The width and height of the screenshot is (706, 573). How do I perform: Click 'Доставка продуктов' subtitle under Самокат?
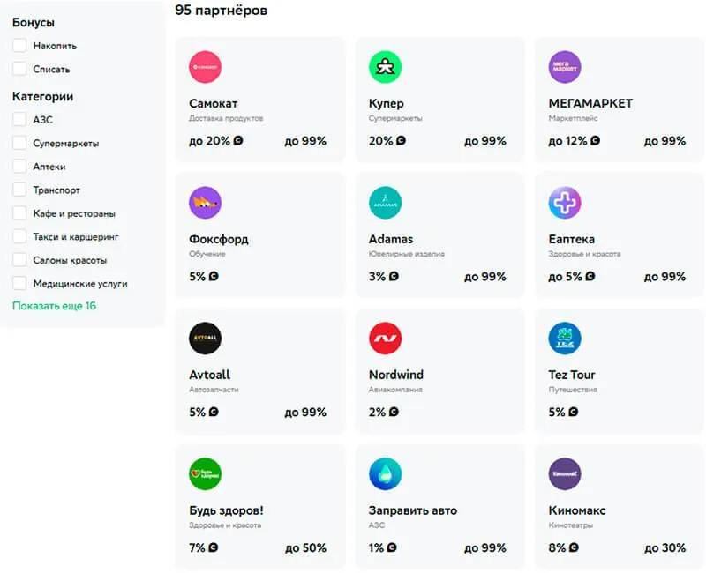point(226,118)
